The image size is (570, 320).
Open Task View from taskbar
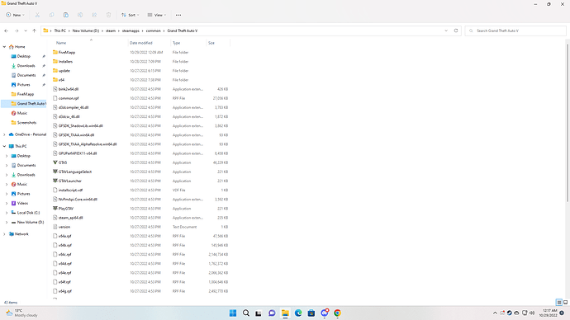[x=259, y=313]
